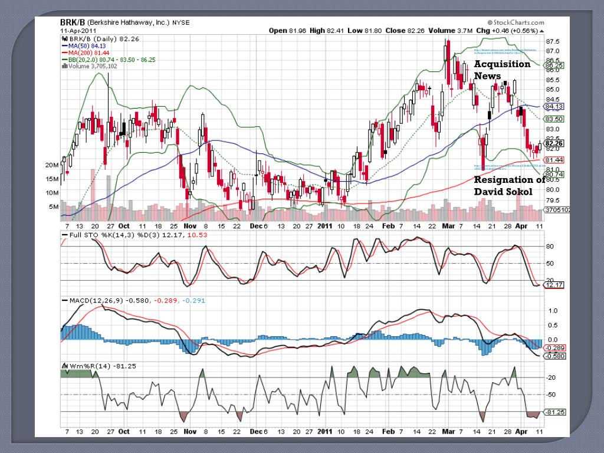Select the BRK/B ticker title

[x=73, y=22]
